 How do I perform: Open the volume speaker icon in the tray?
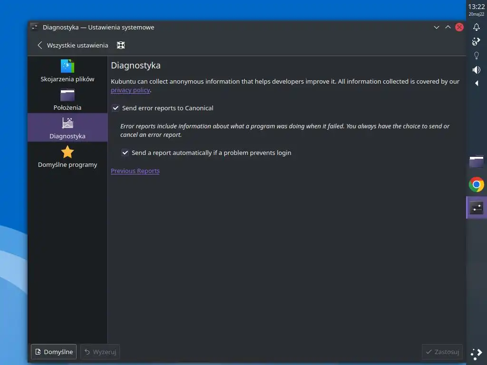476,70
